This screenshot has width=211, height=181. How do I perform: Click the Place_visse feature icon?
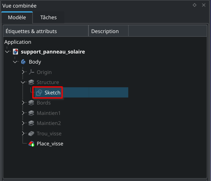point(31,144)
